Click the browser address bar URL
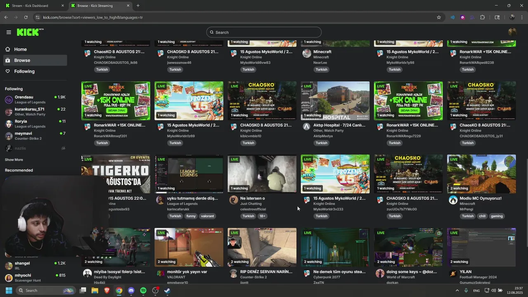This screenshot has width=528, height=297. pos(93,17)
